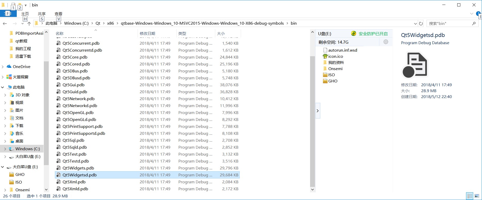Sort by 类型 column header
This screenshot has height=200, width=482.
coord(182,33)
